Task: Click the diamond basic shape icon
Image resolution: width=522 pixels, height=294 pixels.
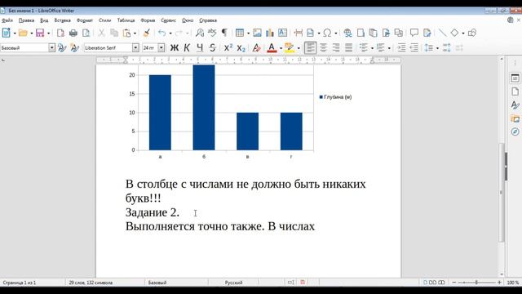Action: point(454,33)
